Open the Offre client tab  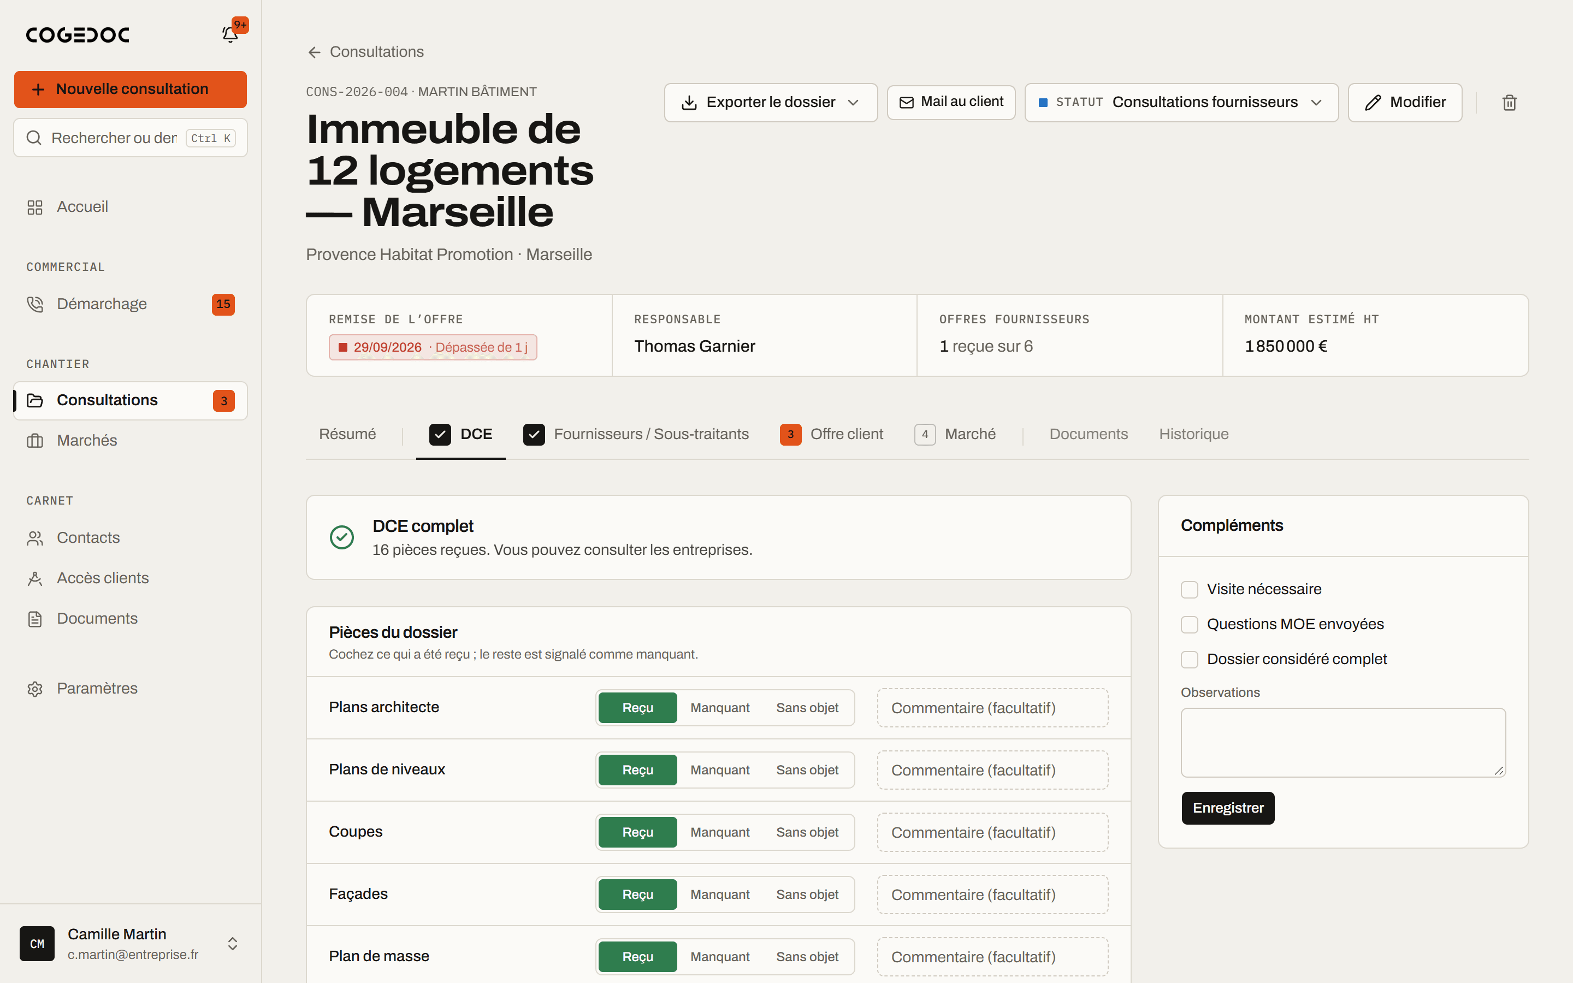(x=831, y=434)
